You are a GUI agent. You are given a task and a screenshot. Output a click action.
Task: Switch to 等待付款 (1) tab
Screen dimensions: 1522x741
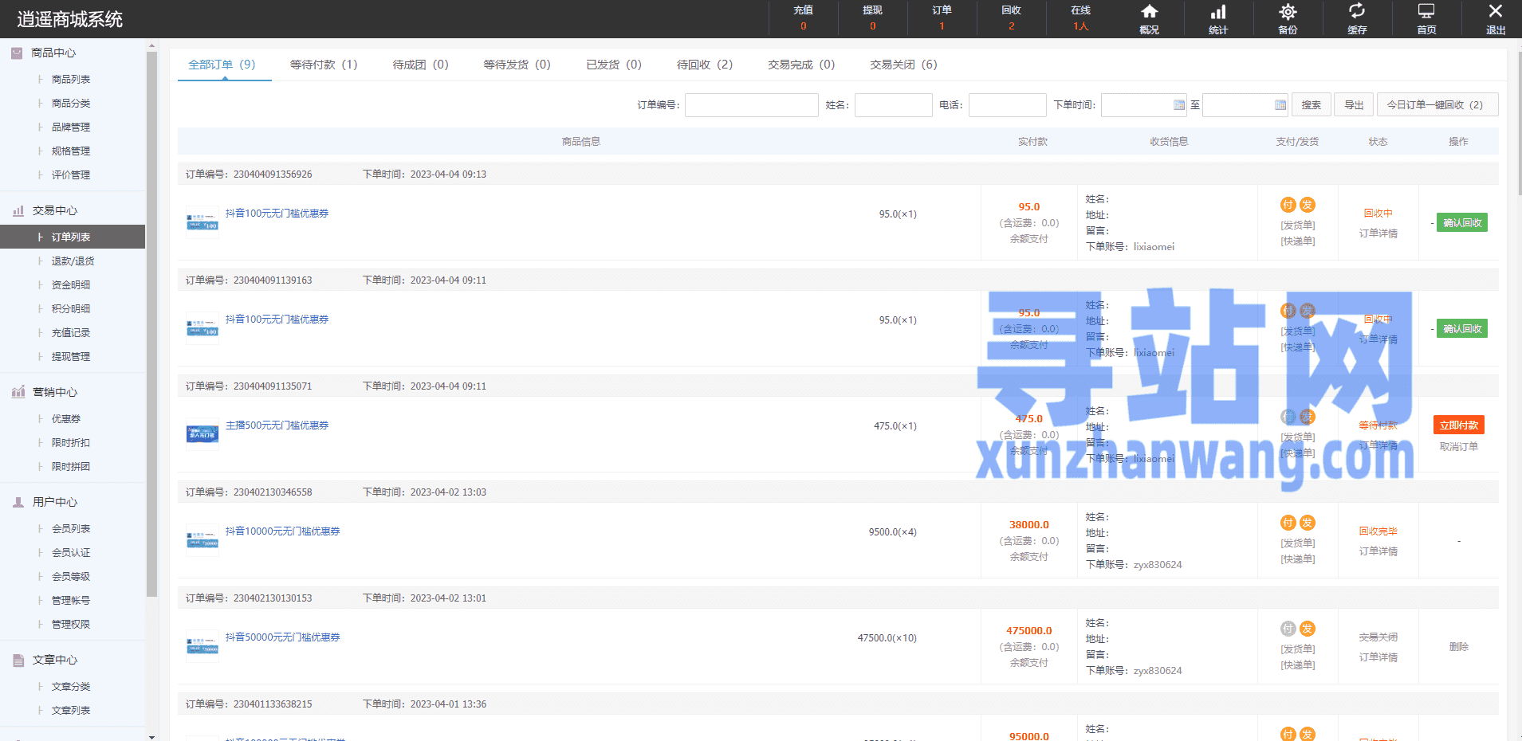pos(324,65)
